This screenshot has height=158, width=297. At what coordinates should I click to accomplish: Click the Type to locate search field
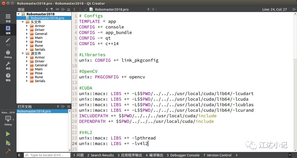47,155
